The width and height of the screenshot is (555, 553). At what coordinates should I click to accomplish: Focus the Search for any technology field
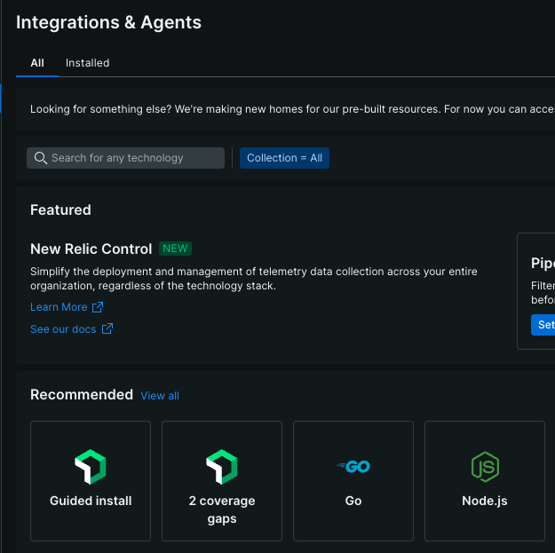[x=125, y=158]
